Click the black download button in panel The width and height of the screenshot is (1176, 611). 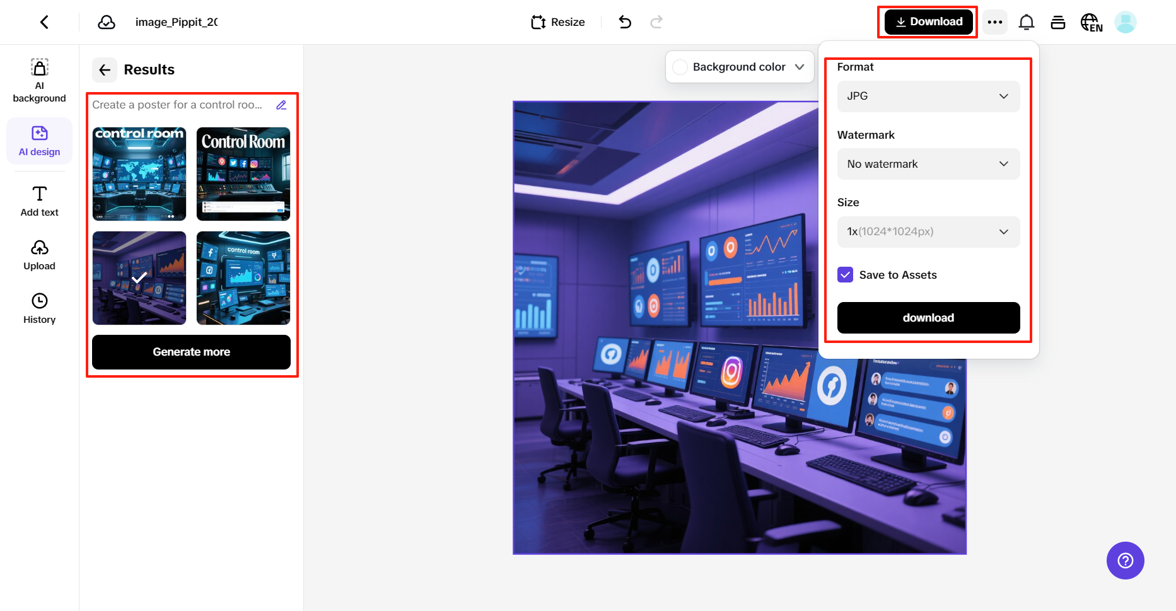928,318
